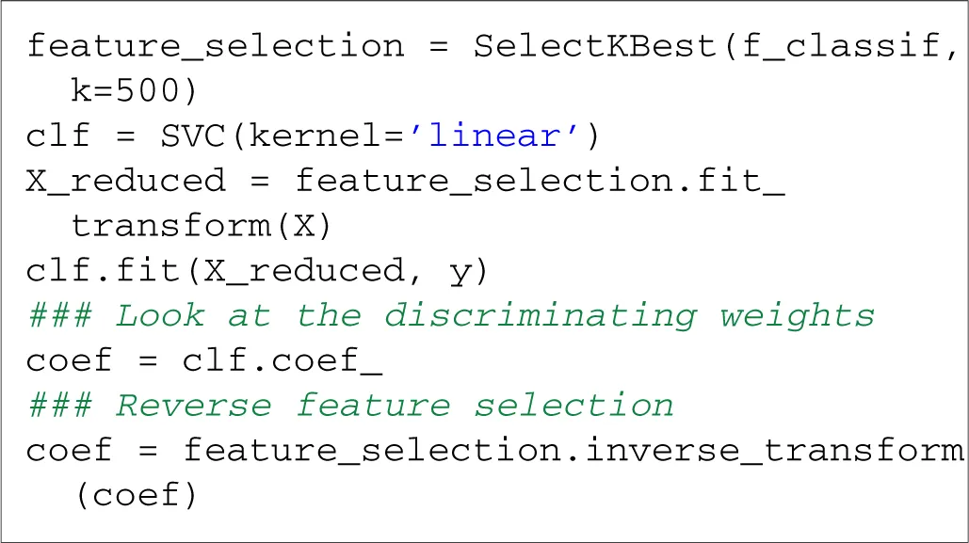Image resolution: width=969 pixels, height=543 pixels.
Task: Click the 'X_reduced' variable being assigned
Action: 126,181
